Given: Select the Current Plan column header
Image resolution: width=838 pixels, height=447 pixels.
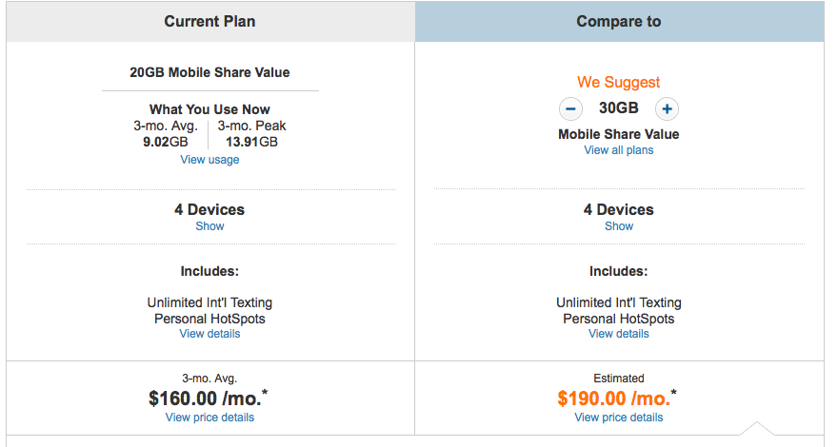Looking at the screenshot, I should coord(210,21).
